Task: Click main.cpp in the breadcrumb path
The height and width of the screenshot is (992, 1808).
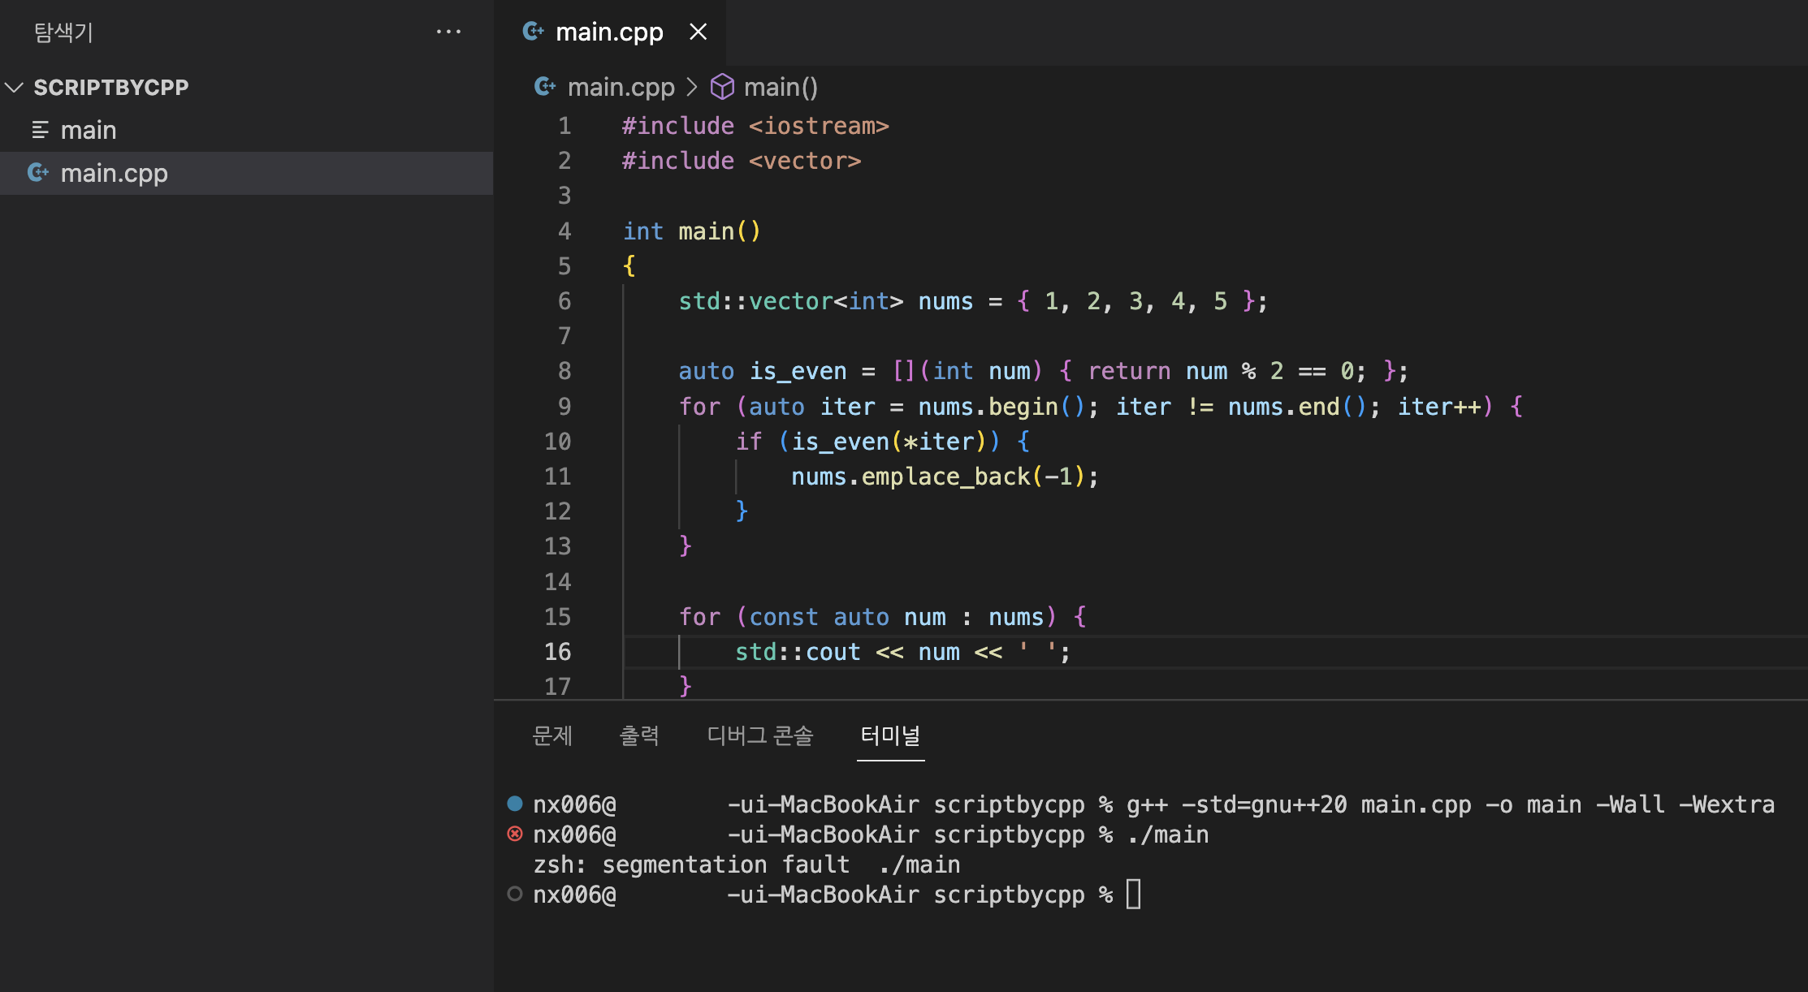Action: (621, 87)
